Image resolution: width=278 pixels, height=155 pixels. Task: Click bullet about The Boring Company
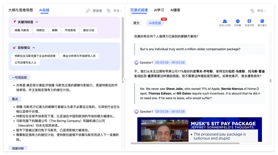(60, 123)
